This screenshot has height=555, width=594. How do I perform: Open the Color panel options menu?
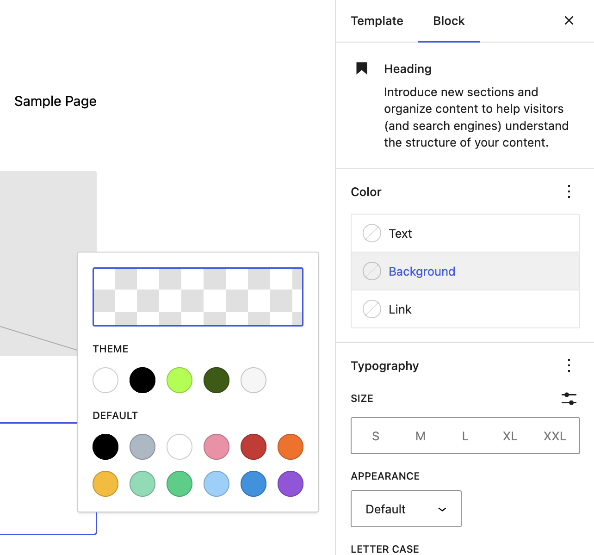[569, 191]
